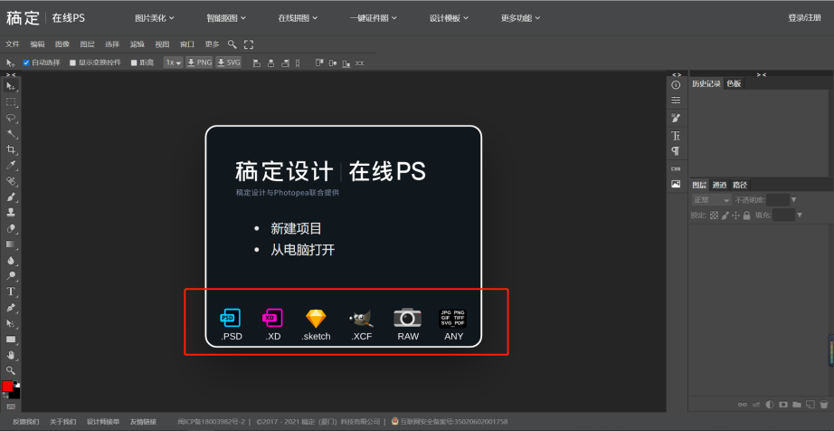Uncheck the 自动选择 checkbox
Viewport: 834px width, 431px height.
pos(26,62)
